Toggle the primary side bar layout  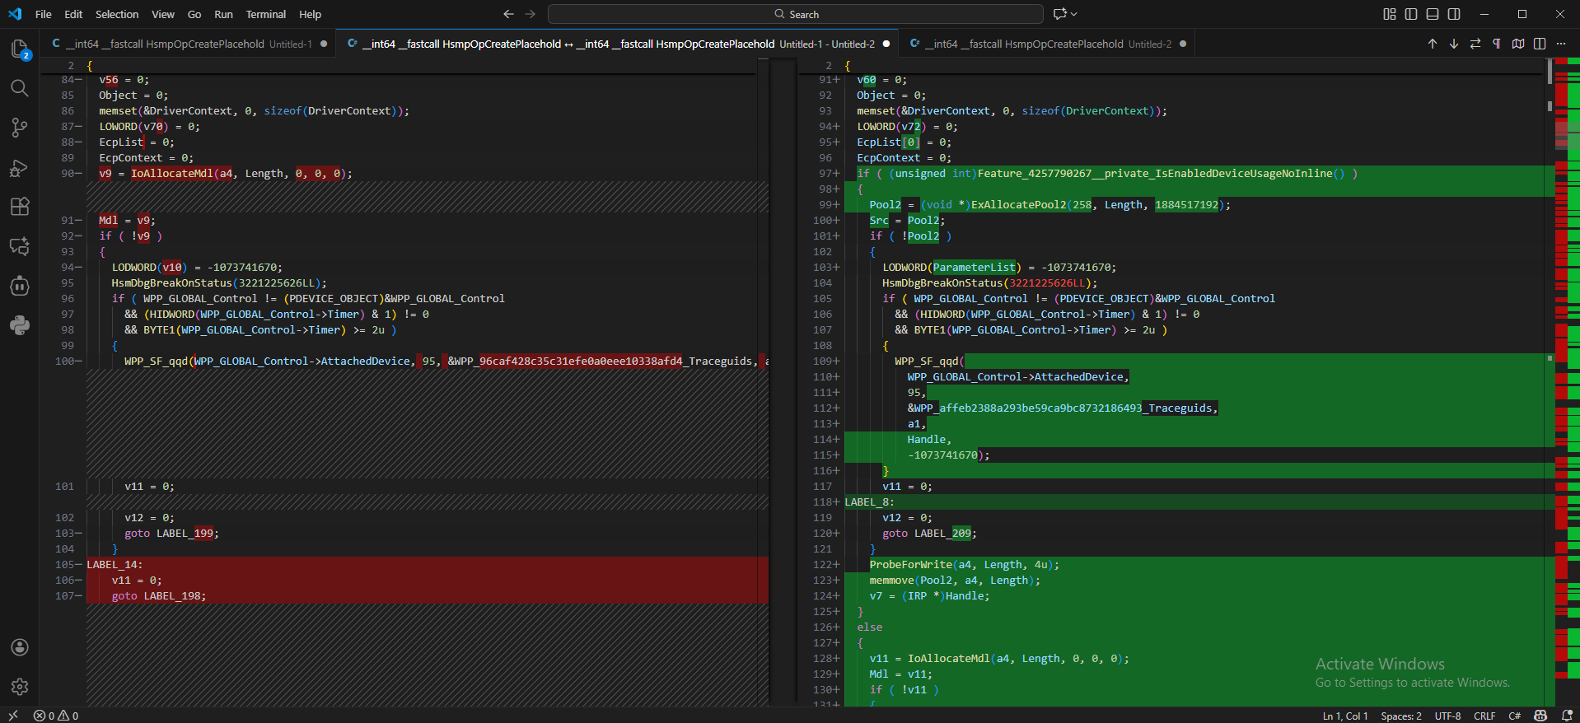(x=1411, y=14)
